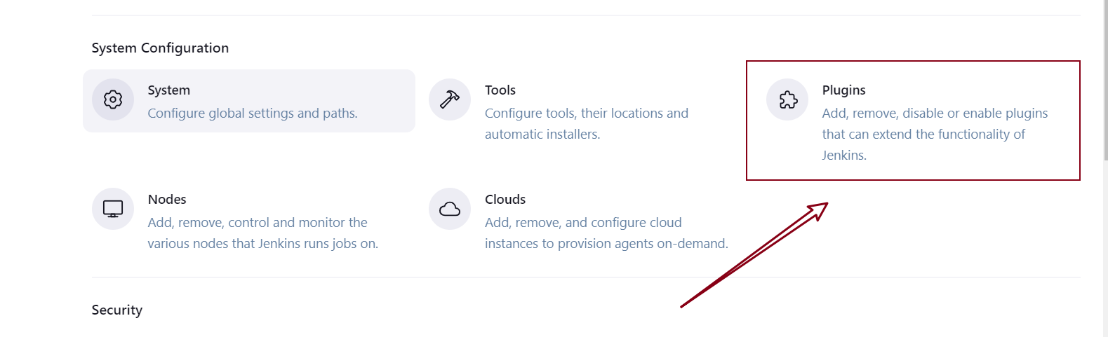
Task: Click 'Add, remove, control and monitor' description
Action: pos(263,233)
